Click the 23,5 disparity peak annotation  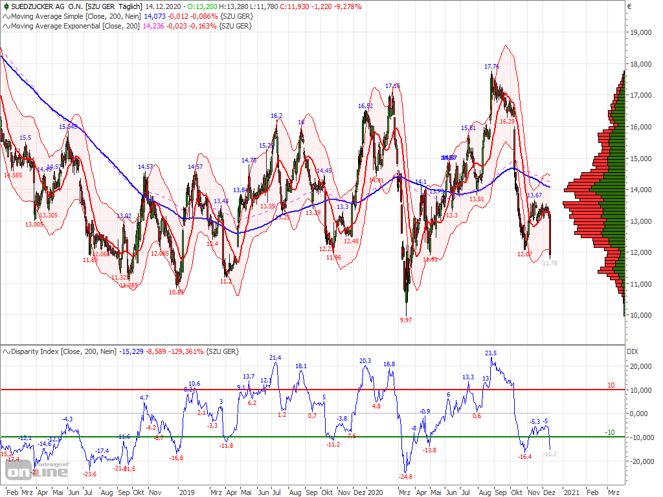pyautogui.click(x=491, y=353)
